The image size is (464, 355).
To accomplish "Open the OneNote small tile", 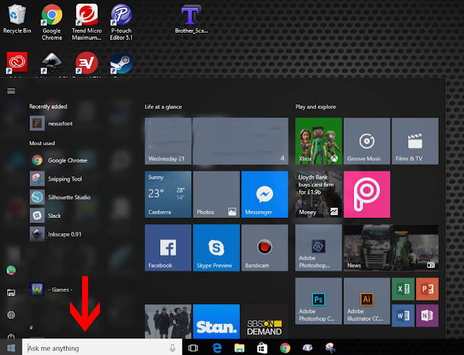I will tap(427, 316).
